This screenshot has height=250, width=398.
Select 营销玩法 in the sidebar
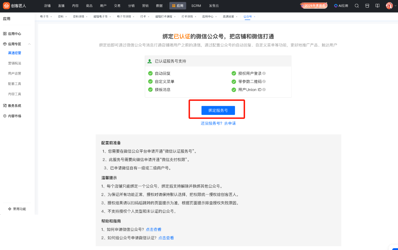click(x=14, y=63)
